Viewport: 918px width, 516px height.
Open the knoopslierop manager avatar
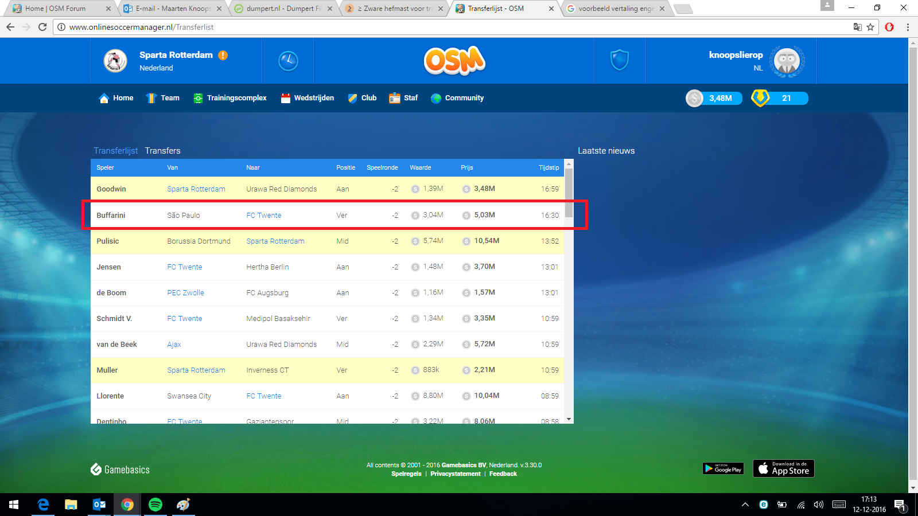coord(787,61)
